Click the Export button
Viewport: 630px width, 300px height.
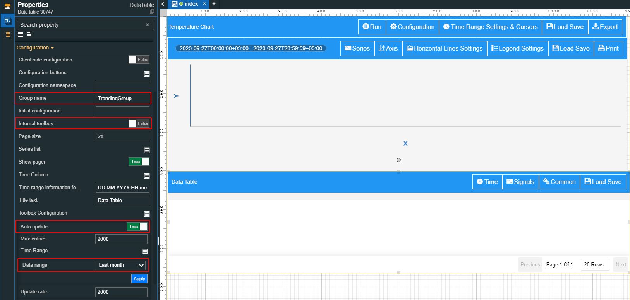tap(605, 27)
